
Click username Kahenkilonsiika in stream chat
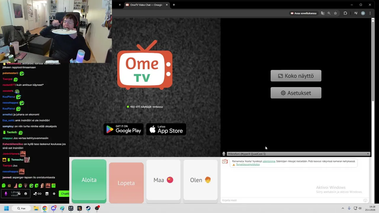[13, 144]
